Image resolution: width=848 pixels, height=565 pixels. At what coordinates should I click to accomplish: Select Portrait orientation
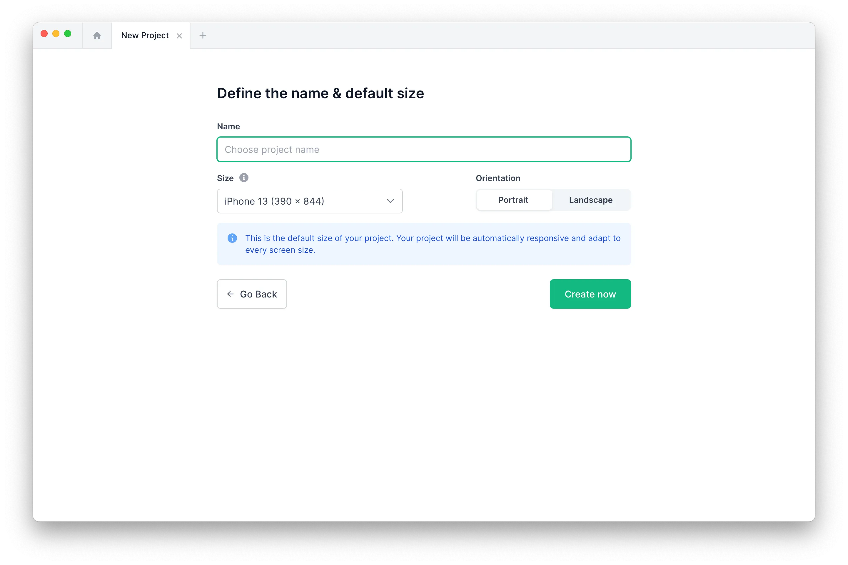(514, 200)
